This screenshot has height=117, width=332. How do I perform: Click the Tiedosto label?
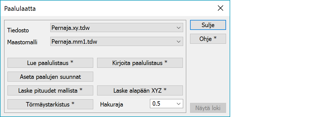tap(18, 30)
